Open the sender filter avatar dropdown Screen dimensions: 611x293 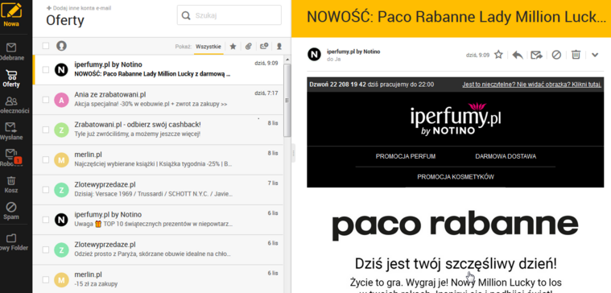pos(61,46)
